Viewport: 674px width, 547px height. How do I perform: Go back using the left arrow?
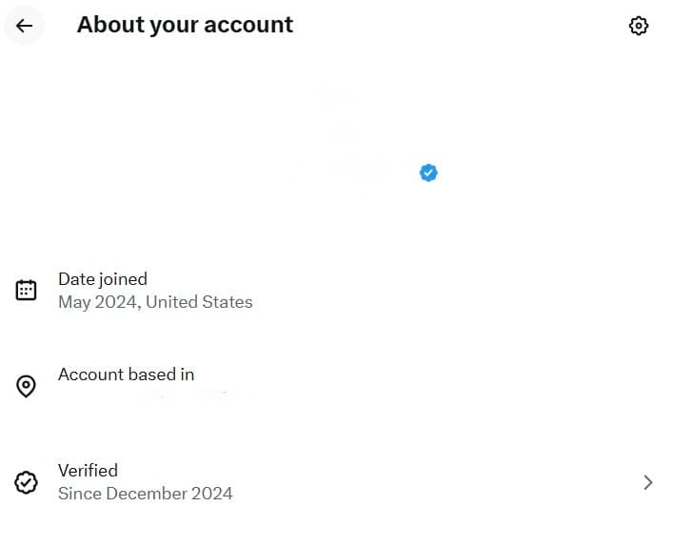pyautogui.click(x=24, y=26)
